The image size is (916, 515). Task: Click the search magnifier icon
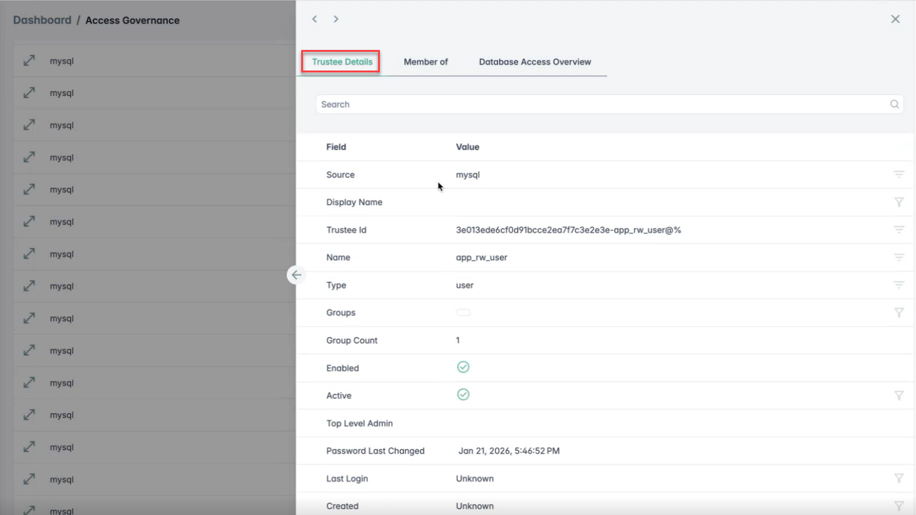point(894,104)
